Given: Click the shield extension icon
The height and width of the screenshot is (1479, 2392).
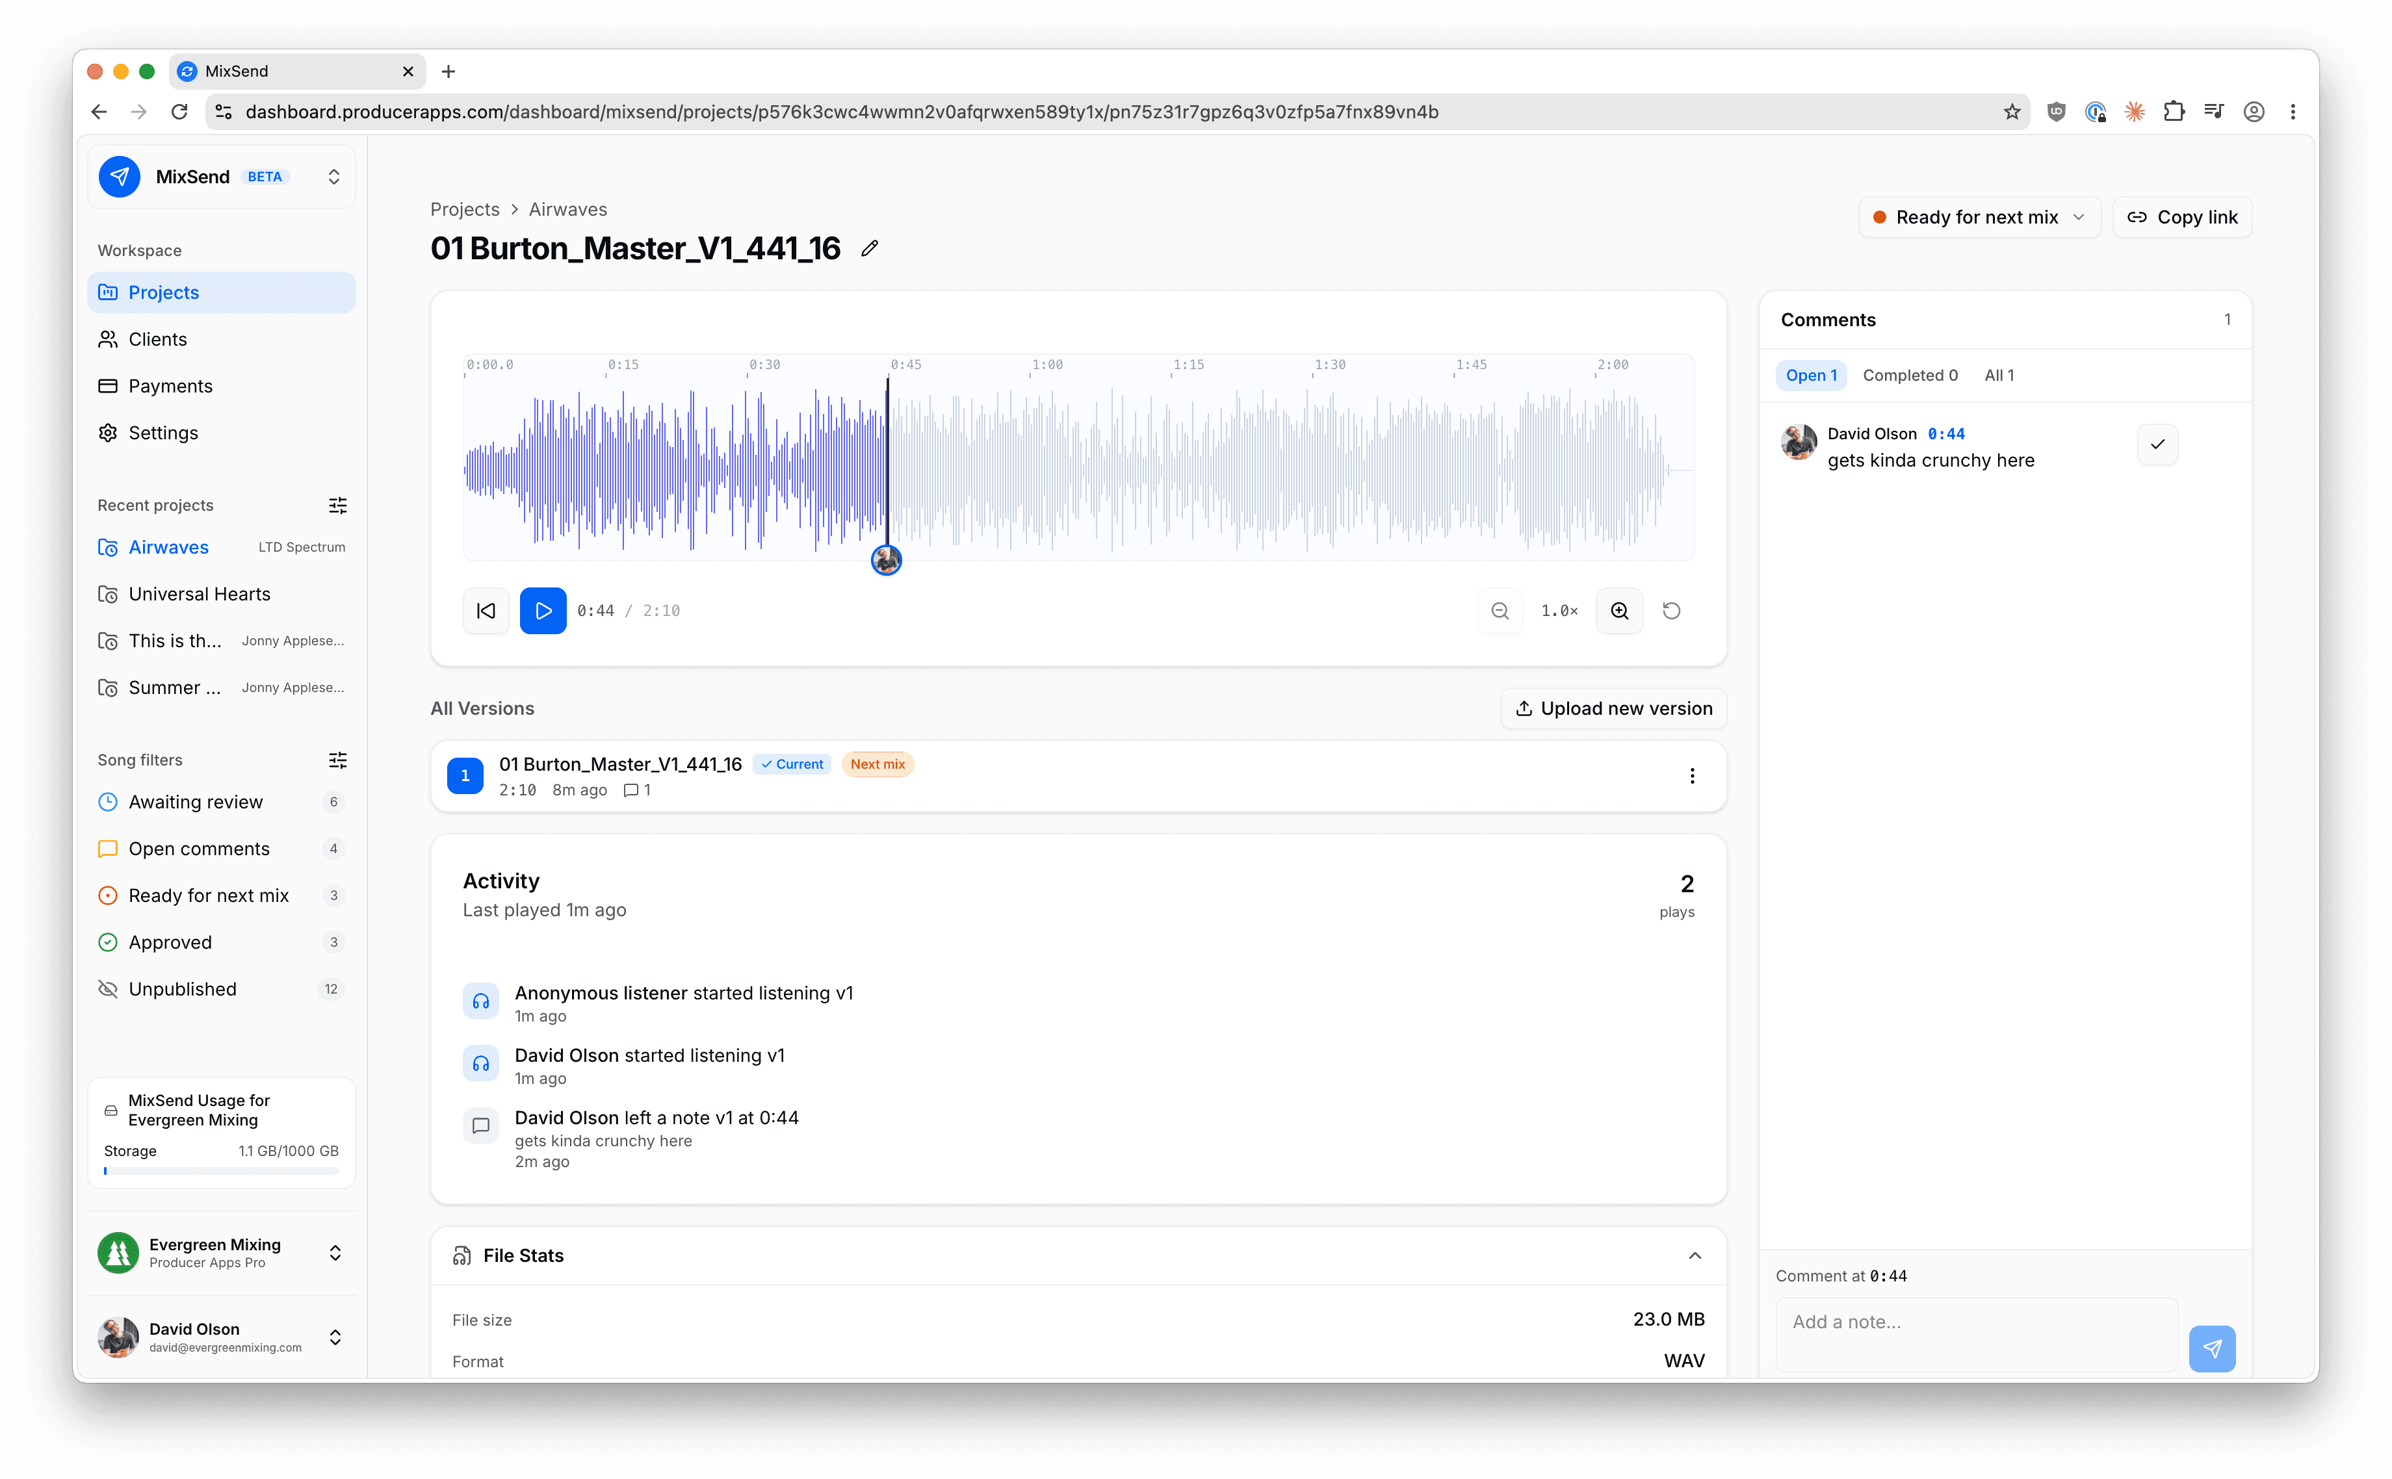Looking at the screenshot, I should [2057, 112].
